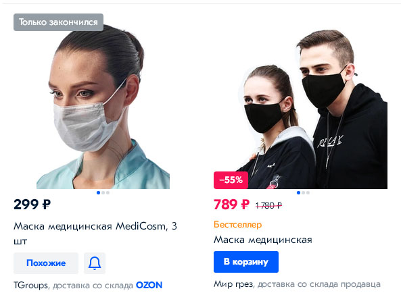Open the Маска медицинская product title

tap(263, 240)
